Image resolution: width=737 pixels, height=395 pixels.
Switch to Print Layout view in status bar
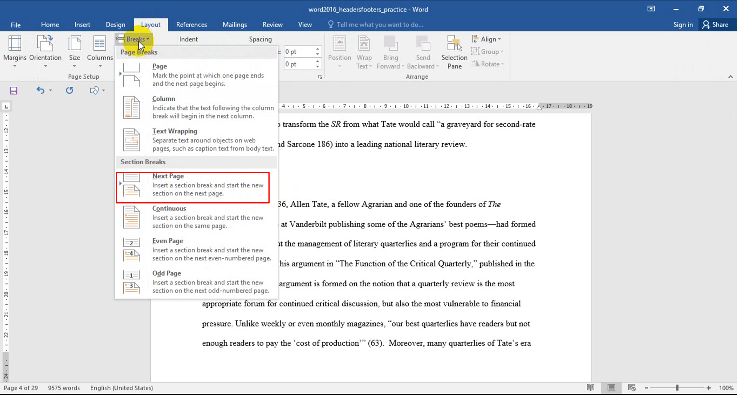611,388
